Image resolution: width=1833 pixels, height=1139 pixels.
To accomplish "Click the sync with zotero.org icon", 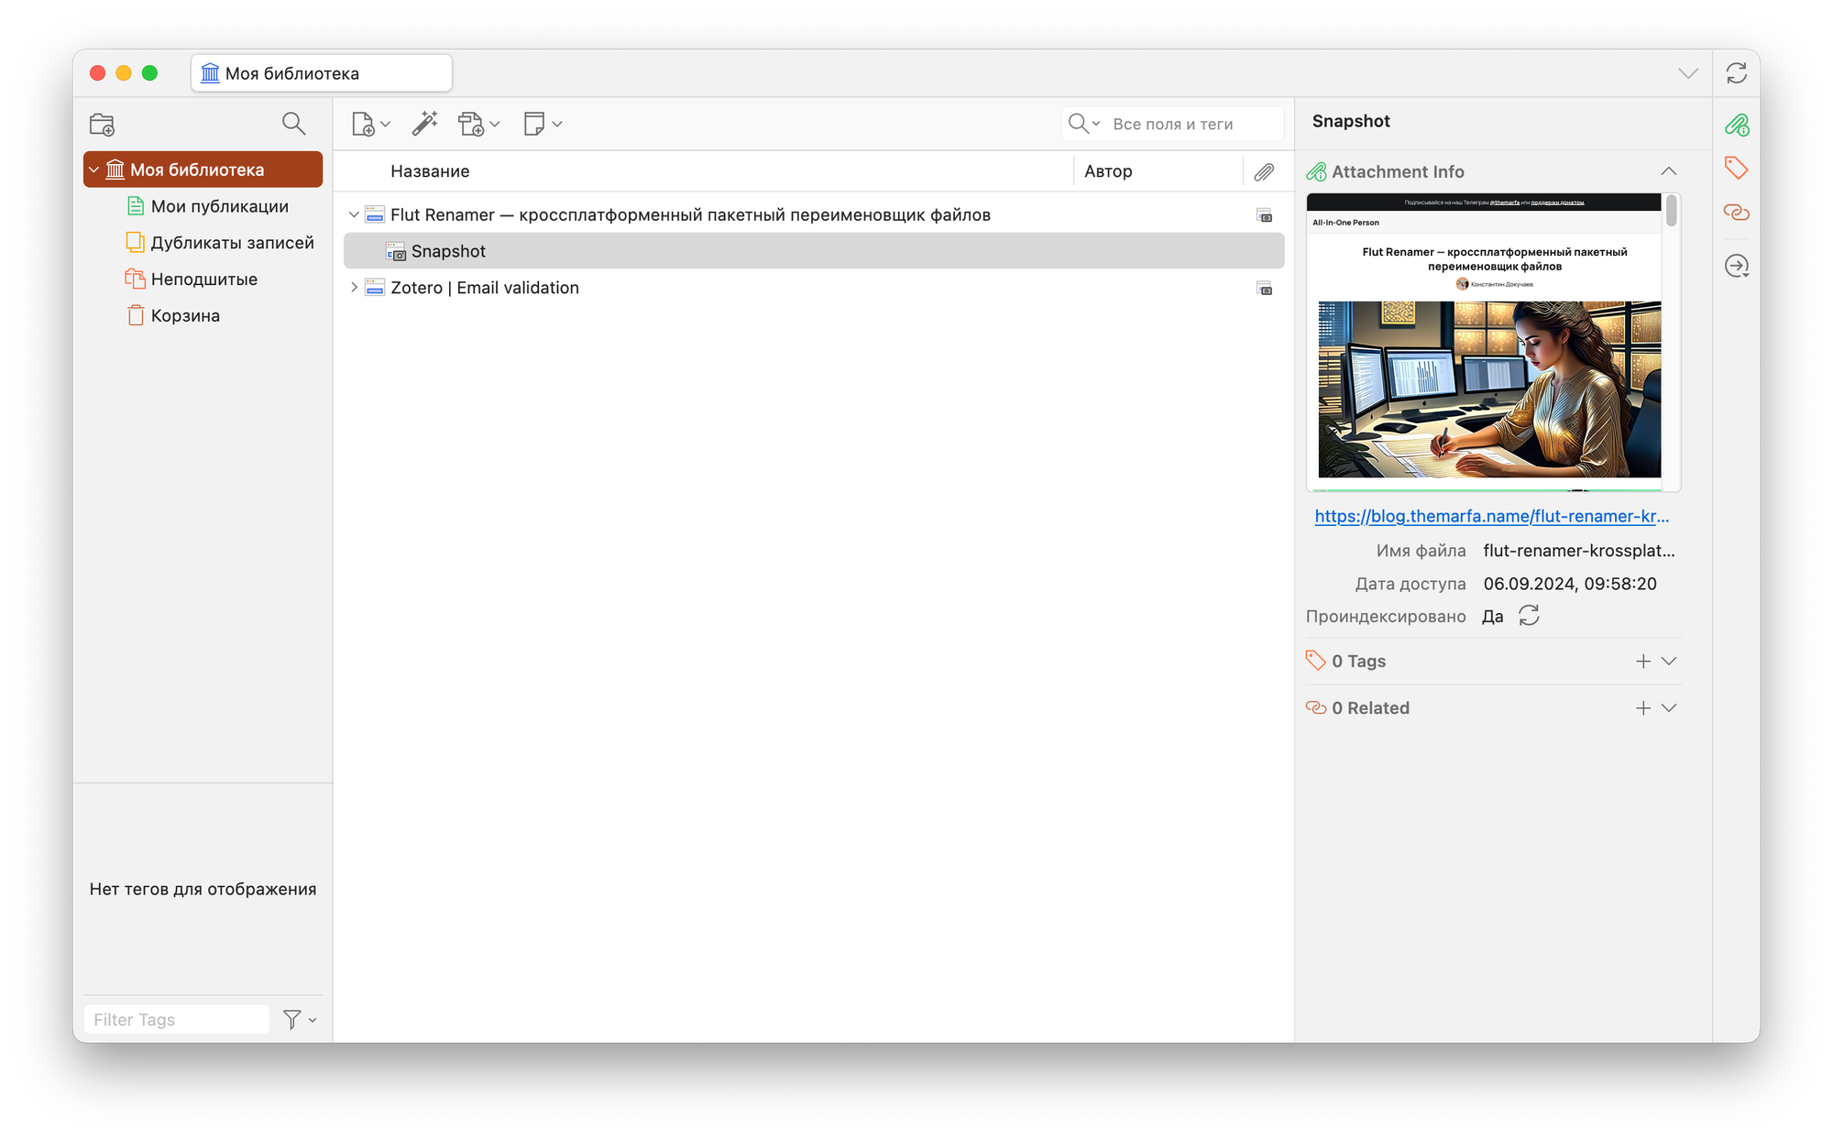I will [1736, 73].
